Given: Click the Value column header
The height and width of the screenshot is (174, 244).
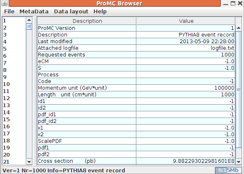Looking at the screenshot, I should tap(186, 21).
